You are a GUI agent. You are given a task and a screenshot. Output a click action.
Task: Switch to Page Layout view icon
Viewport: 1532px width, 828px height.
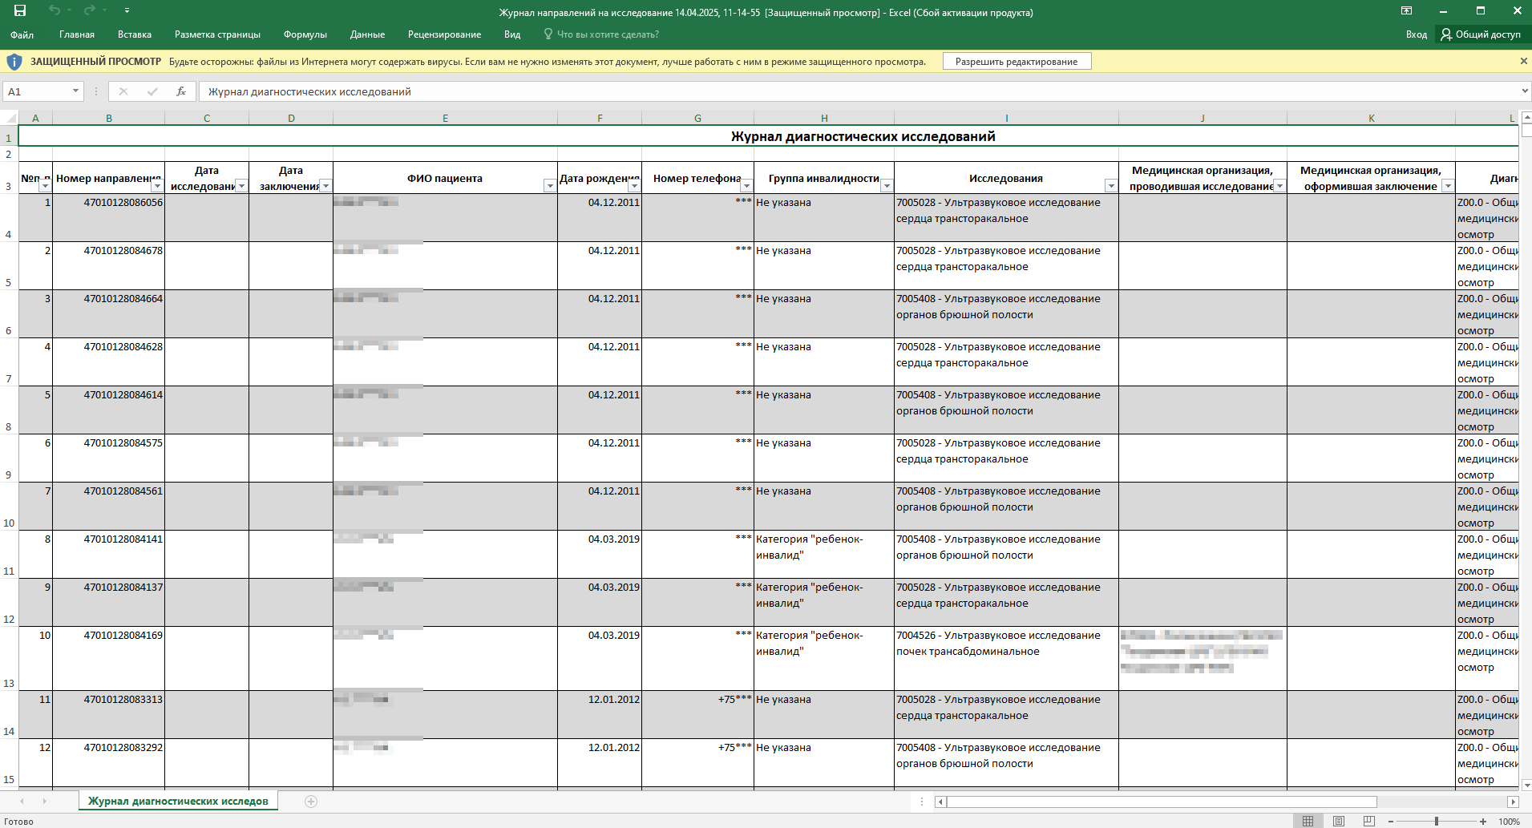(1339, 822)
